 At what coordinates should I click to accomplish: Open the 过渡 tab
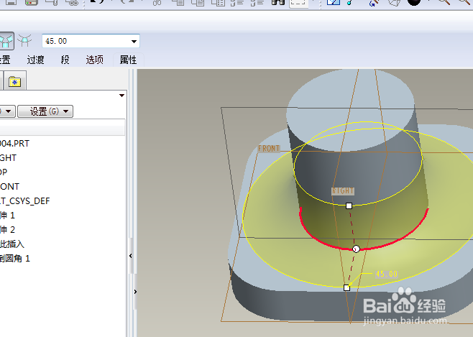click(x=36, y=60)
